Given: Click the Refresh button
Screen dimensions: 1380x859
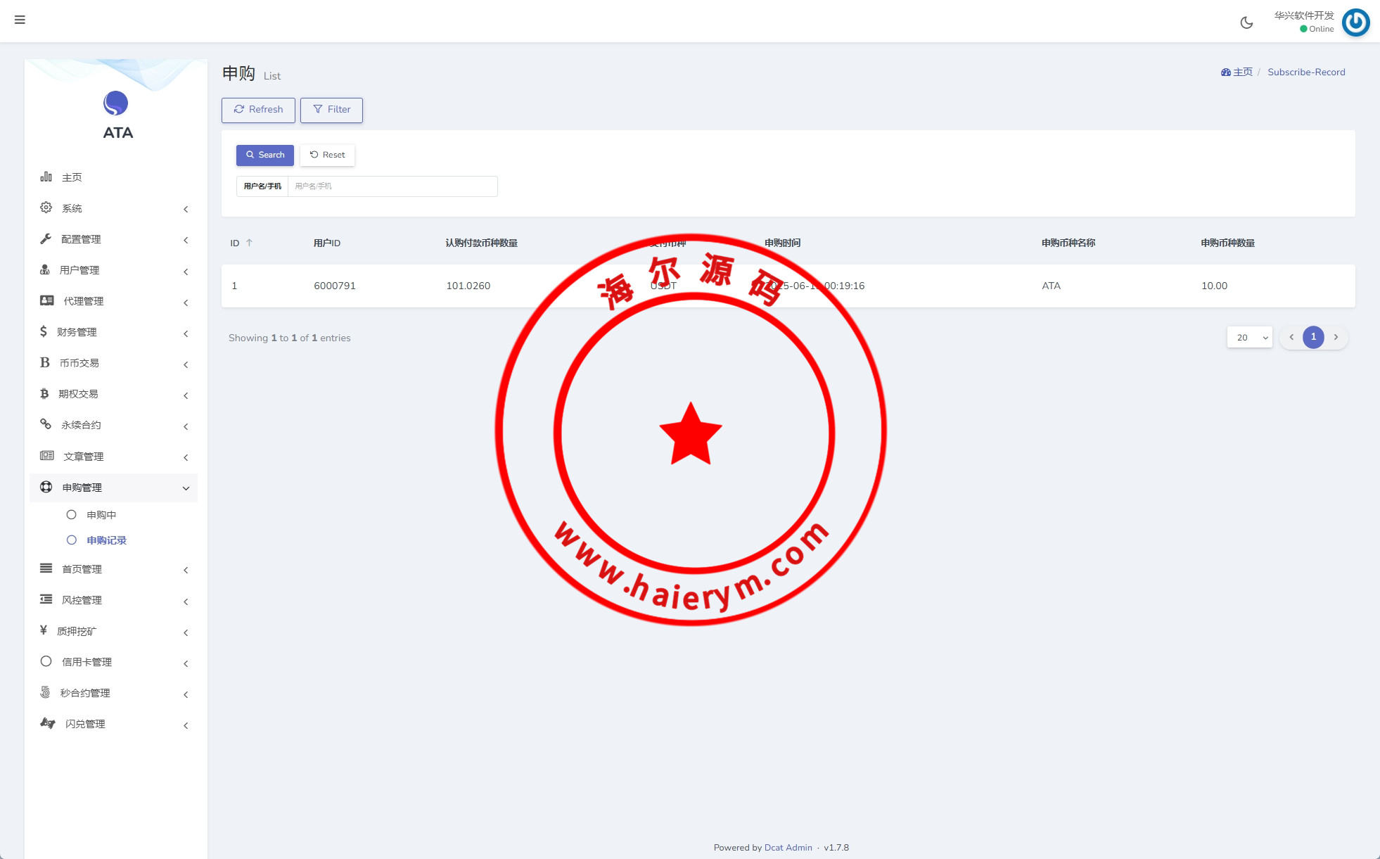Looking at the screenshot, I should (258, 110).
